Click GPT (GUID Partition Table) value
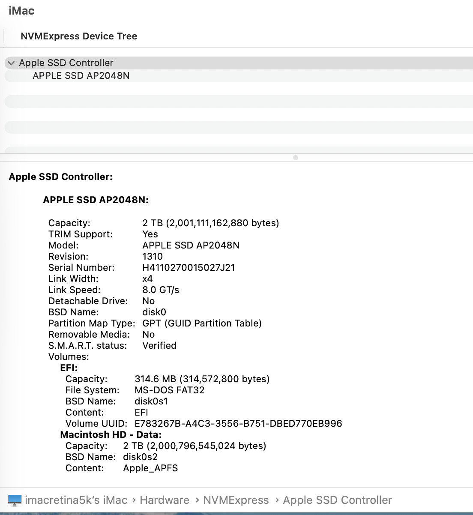The width and height of the screenshot is (473, 515). coord(202,323)
